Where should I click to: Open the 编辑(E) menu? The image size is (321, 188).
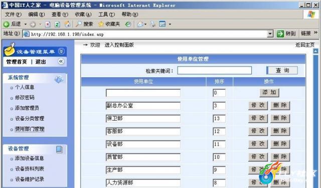(37, 15)
